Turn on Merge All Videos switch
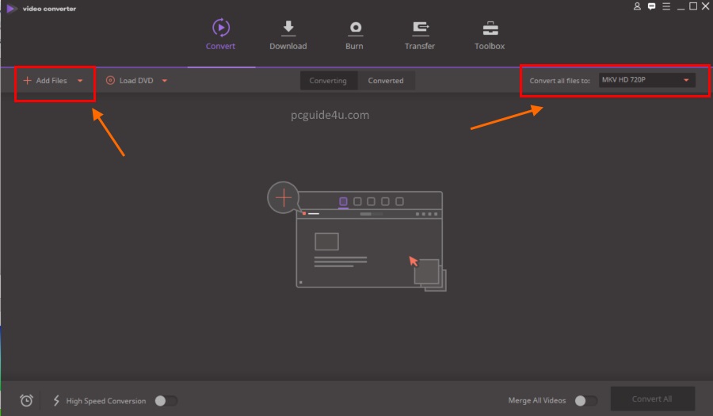Screen dimensions: 713x416 tap(585, 401)
